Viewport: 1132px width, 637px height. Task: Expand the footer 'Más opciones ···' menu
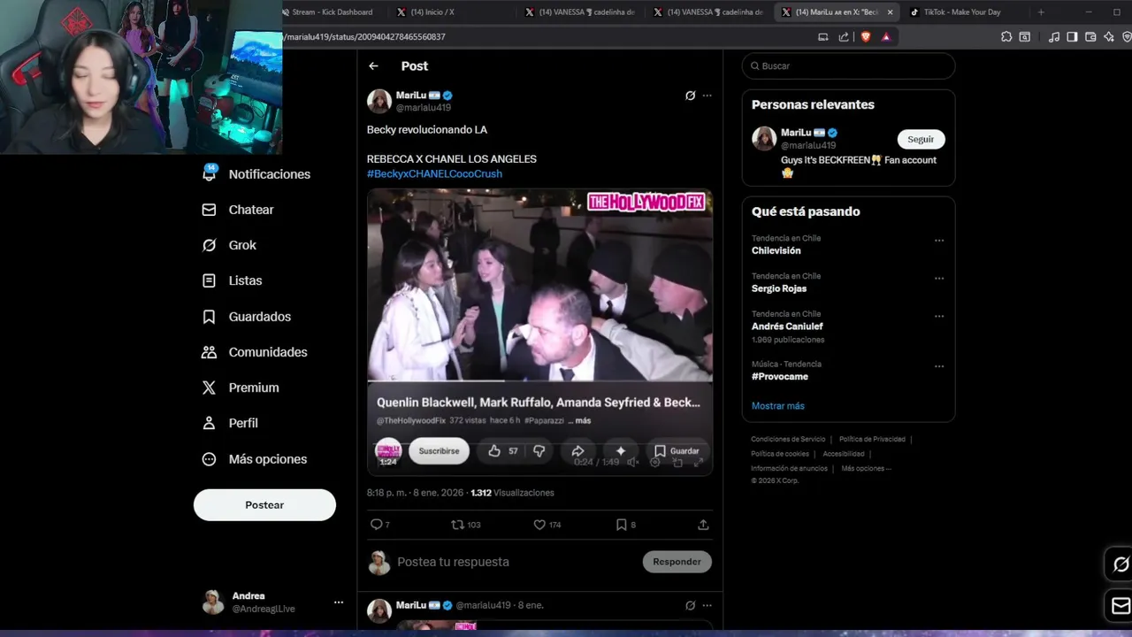866,469
